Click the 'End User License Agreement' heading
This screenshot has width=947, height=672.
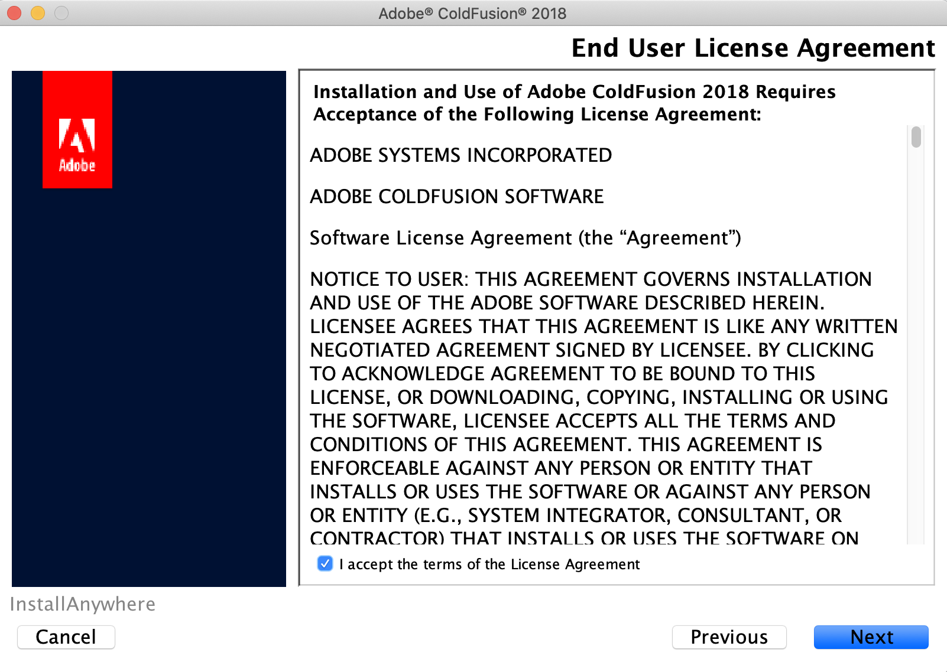point(753,48)
